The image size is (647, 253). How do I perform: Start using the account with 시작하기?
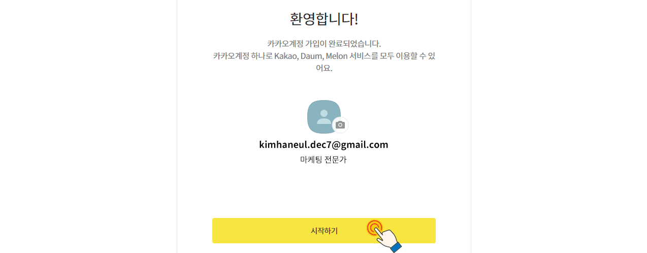click(324, 231)
